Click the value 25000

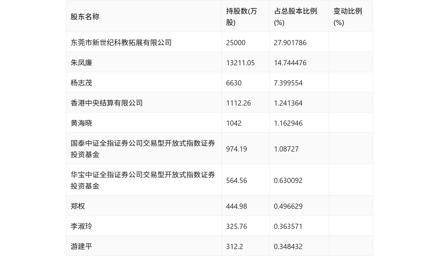tap(236, 43)
